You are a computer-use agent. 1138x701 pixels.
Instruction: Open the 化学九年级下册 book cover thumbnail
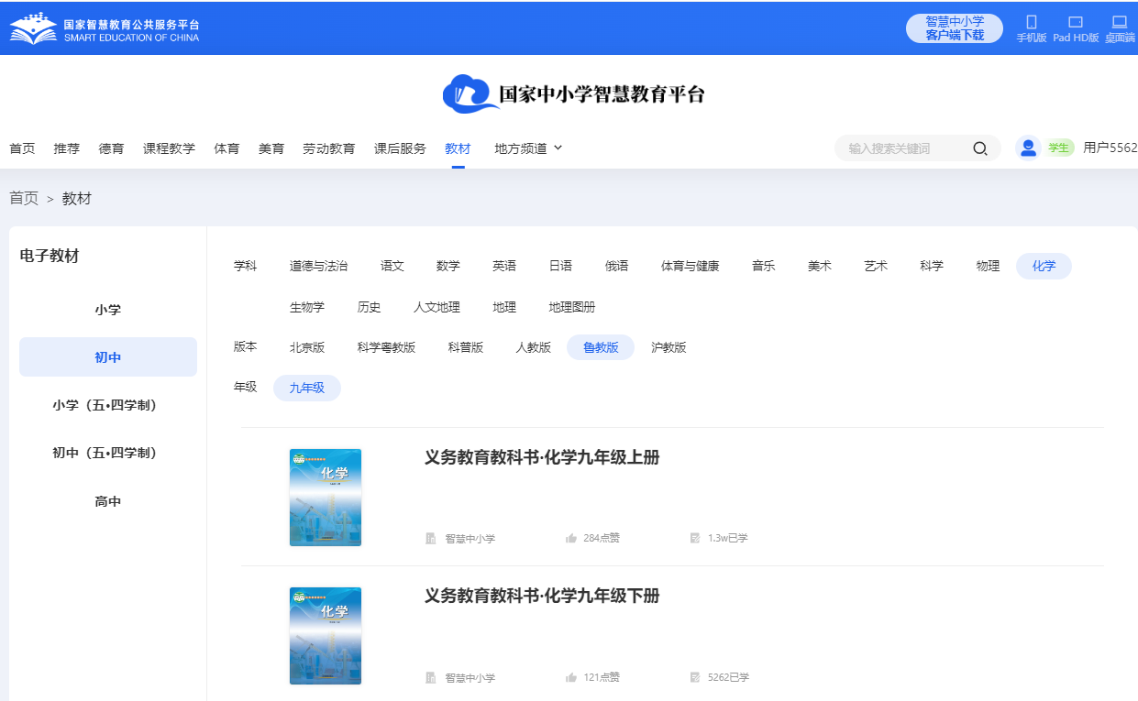(x=326, y=636)
